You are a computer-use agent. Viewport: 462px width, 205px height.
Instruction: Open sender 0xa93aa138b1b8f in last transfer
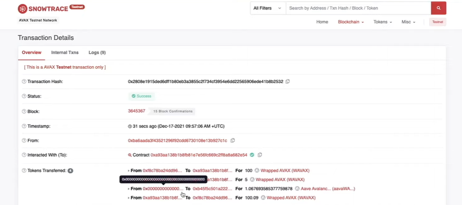pos(162,198)
